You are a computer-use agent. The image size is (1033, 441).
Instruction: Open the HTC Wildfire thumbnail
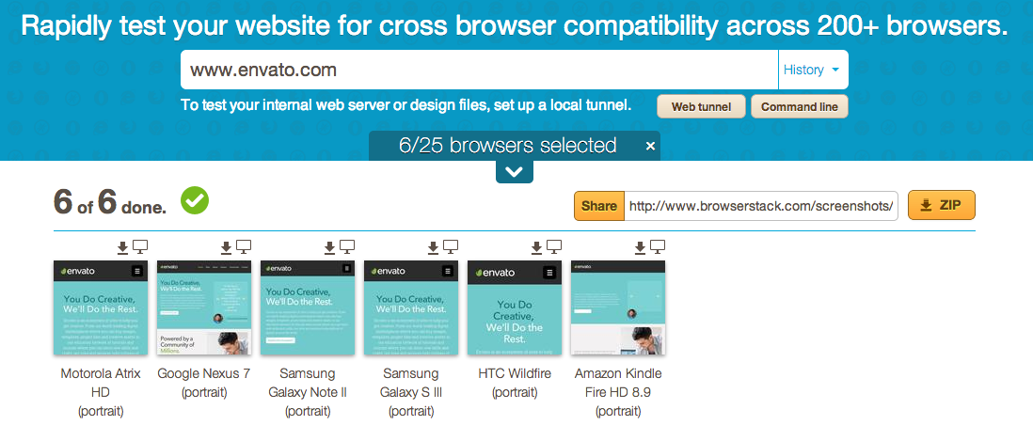[515, 308]
